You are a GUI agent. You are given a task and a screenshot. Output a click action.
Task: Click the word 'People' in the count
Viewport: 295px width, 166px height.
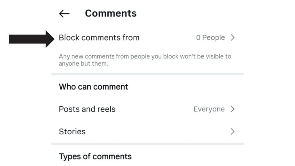(x=213, y=38)
